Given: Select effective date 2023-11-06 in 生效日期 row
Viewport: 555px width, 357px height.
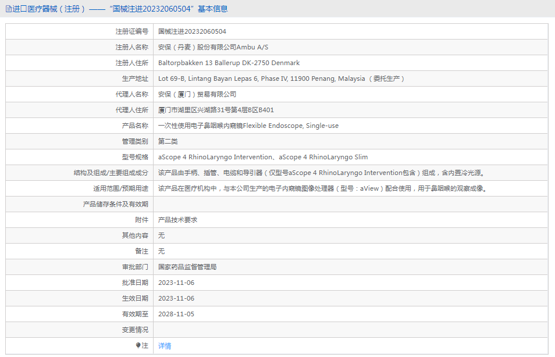Looking at the screenshot, I should pos(176,298).
